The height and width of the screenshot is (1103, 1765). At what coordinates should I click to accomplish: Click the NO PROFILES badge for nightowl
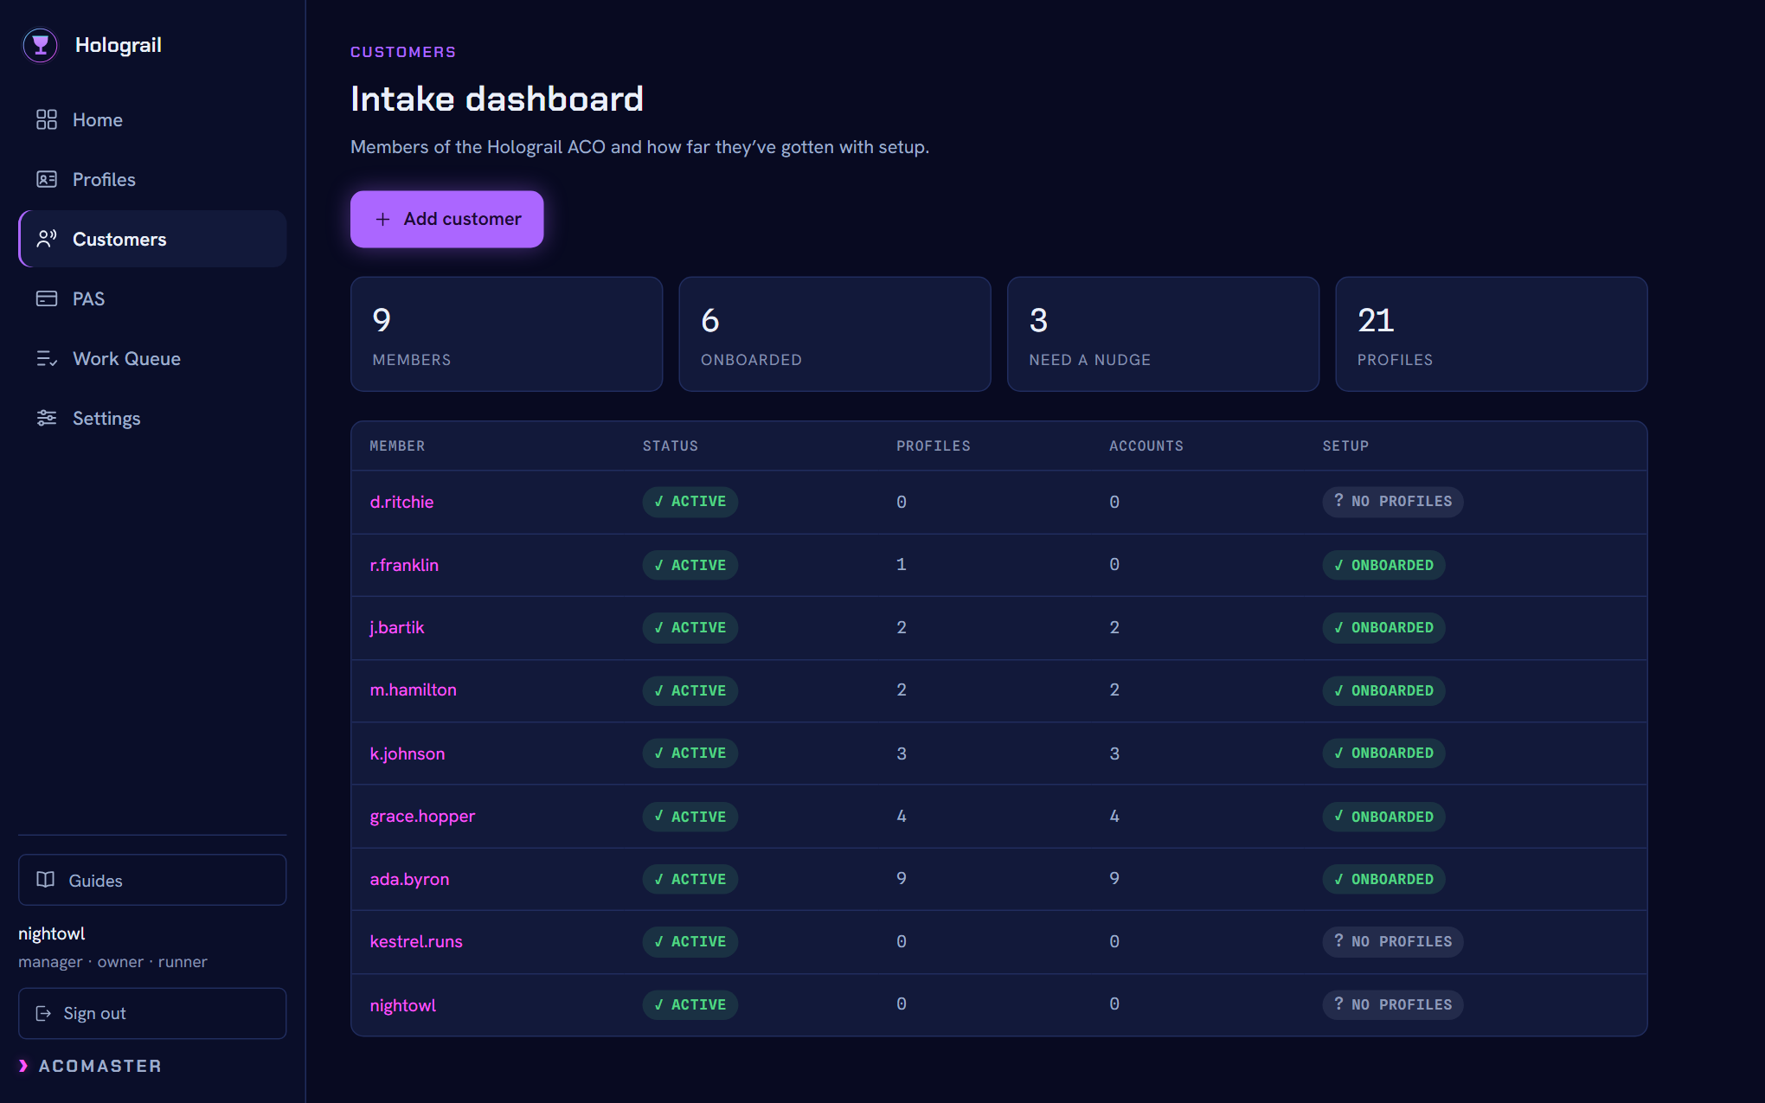[x=1392, y=1004]
